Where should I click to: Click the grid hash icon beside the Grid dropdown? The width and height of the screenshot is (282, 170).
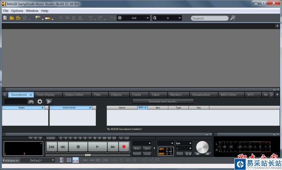click(x=120, y=18)
